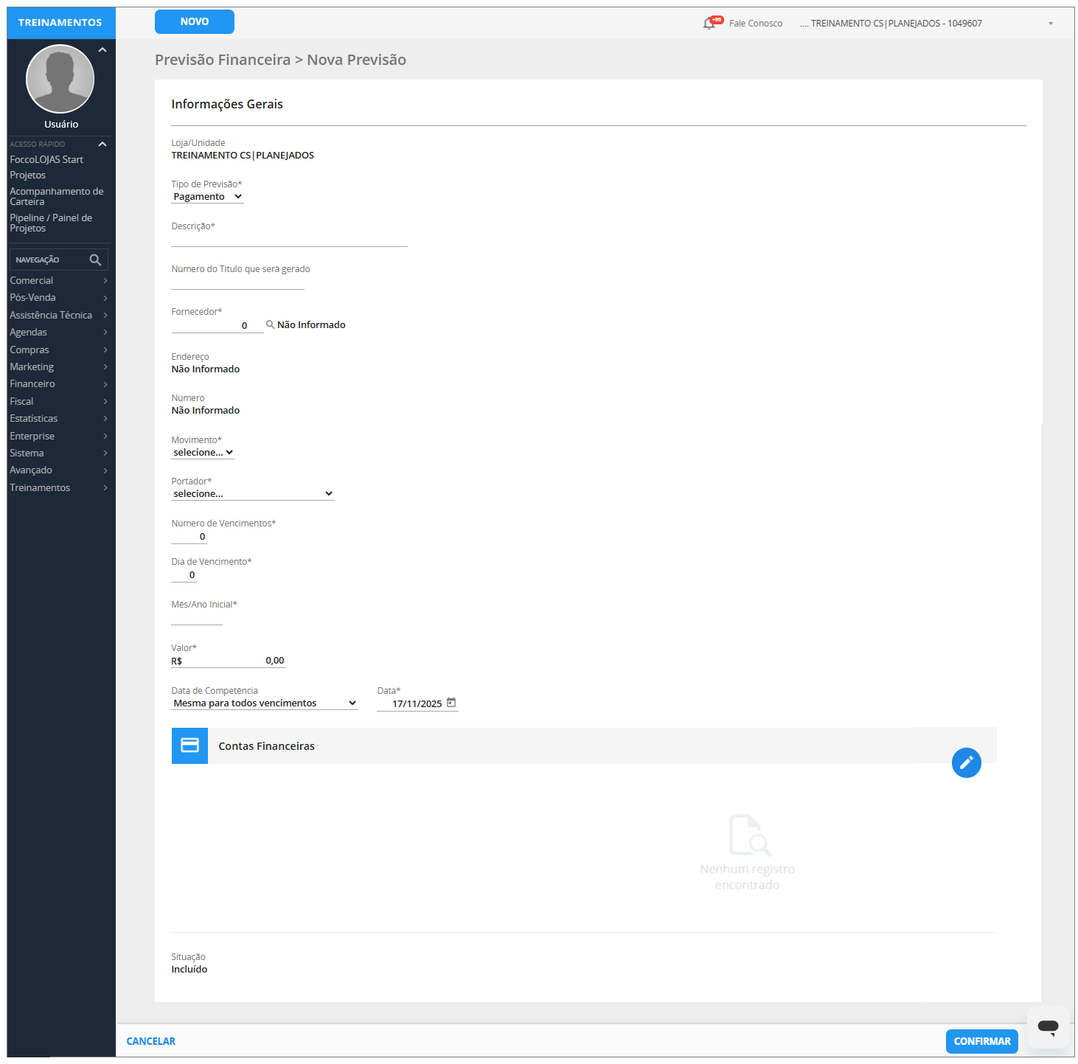This screenshot has width=1078, height=1064.
Task: Expand the Marketing menu
Action: pyautogui.click(x=59, y=367)
